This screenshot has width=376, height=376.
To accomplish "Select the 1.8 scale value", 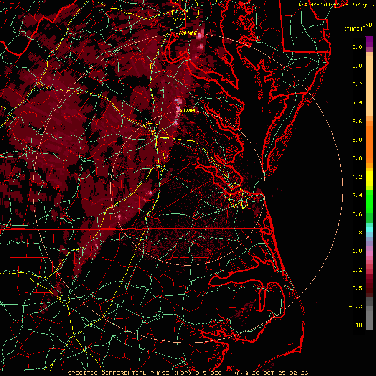I will coord(357,233).
